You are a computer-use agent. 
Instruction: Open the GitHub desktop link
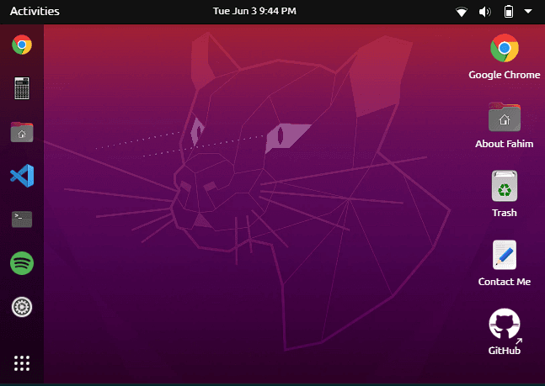coord(504,325)
